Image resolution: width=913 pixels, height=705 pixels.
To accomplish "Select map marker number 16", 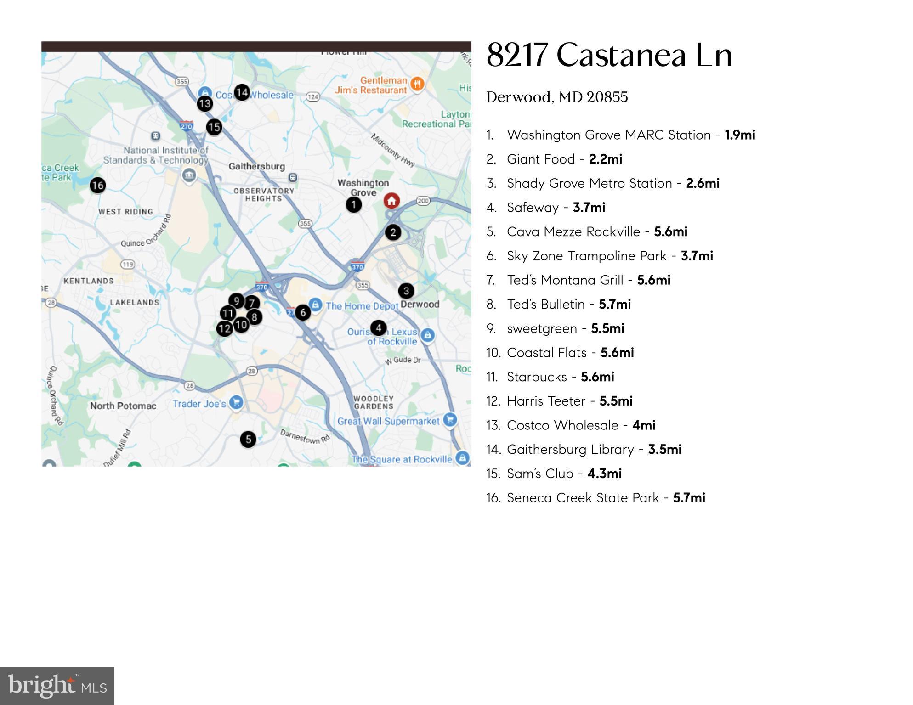I will click(x=97, y=186).
